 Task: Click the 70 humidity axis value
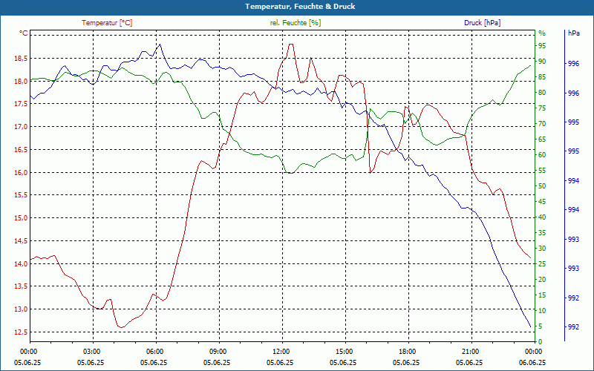[542, 123]
